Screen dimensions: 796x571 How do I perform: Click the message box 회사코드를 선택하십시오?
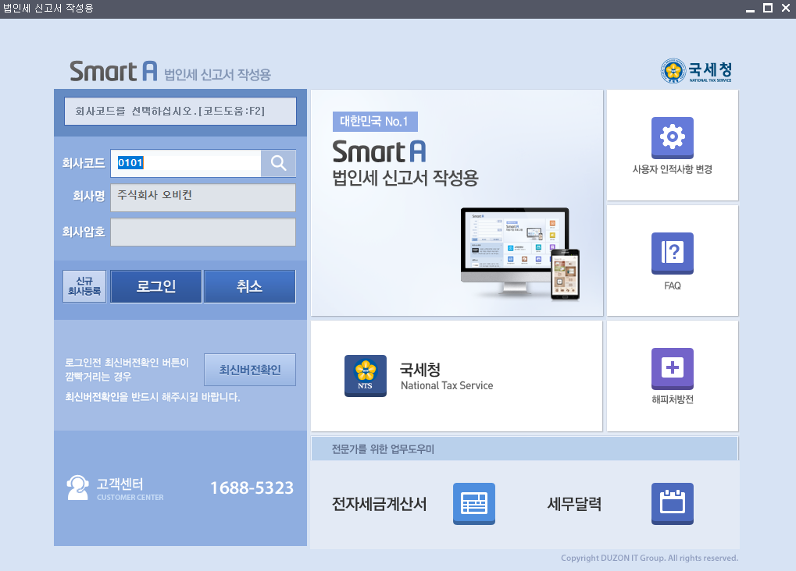[180, 111]
